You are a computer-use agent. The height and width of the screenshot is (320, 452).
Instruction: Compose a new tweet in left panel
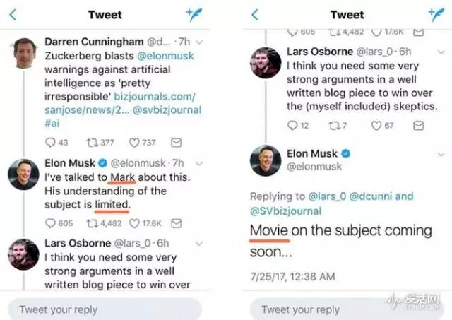pyautogui.click(x=194, y=15)
